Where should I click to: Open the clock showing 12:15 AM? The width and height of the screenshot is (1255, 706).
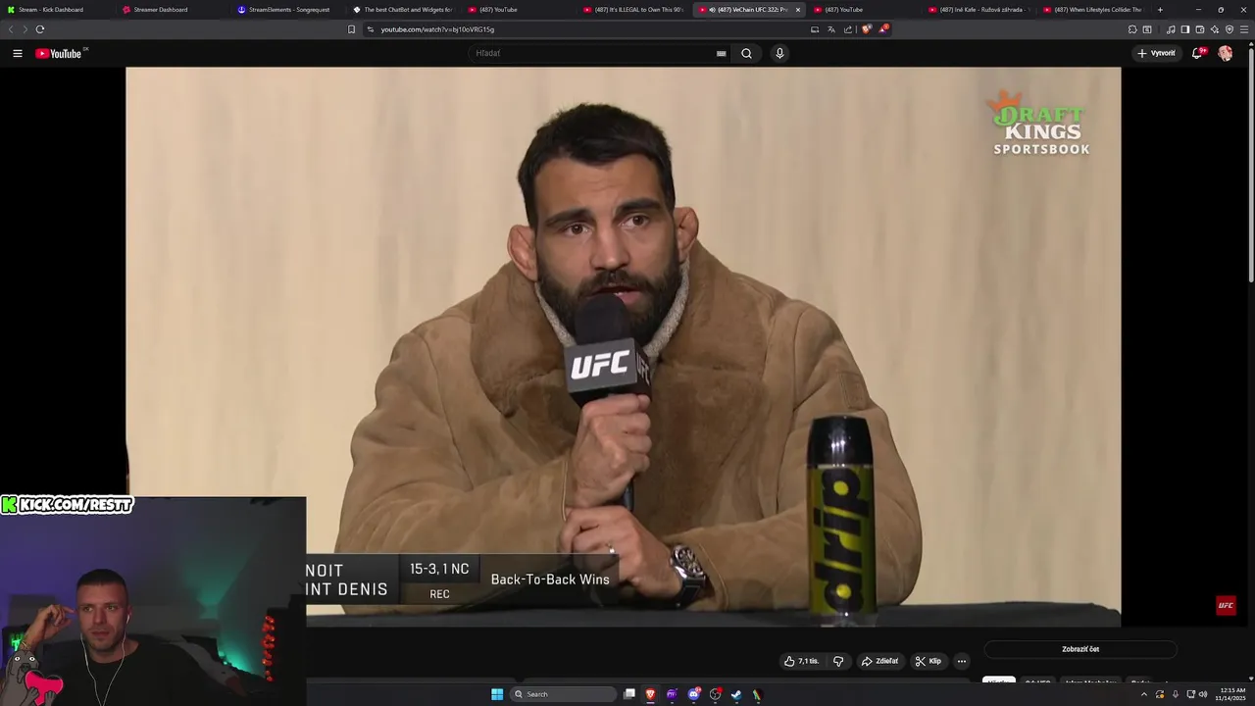(1232, 694)
